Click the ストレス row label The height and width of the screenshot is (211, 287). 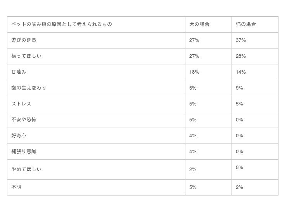point(21,104)
